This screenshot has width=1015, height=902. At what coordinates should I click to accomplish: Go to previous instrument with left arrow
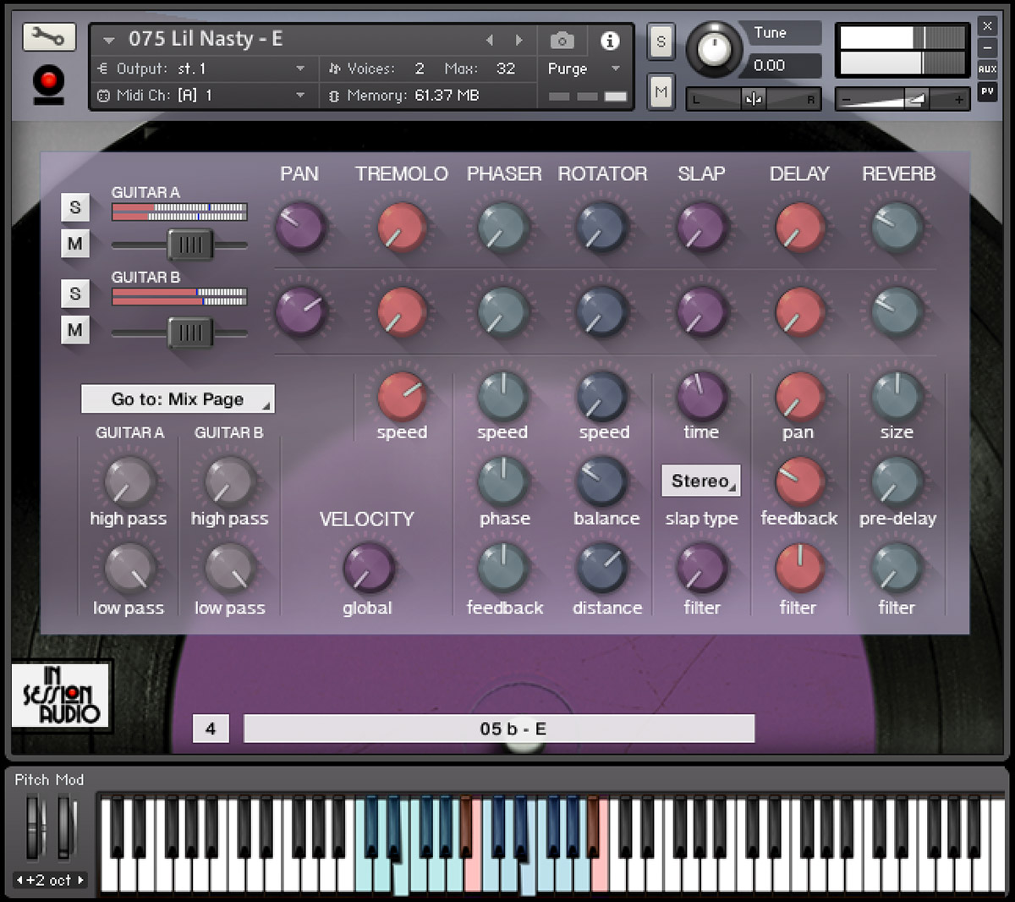(x=489, y=41)
